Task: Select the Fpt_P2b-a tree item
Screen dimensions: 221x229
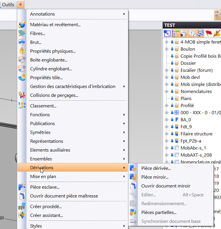Action: [191, 141]
